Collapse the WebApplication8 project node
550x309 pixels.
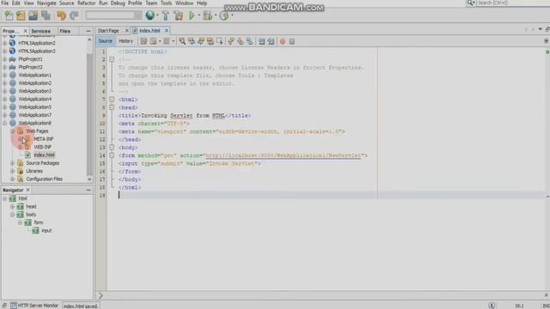(5, 123)
